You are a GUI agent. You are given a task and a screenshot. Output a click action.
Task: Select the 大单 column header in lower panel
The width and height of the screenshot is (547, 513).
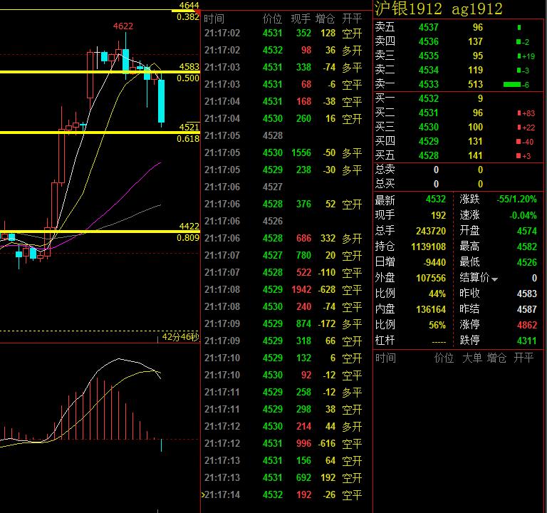click(x=472, y=358)
